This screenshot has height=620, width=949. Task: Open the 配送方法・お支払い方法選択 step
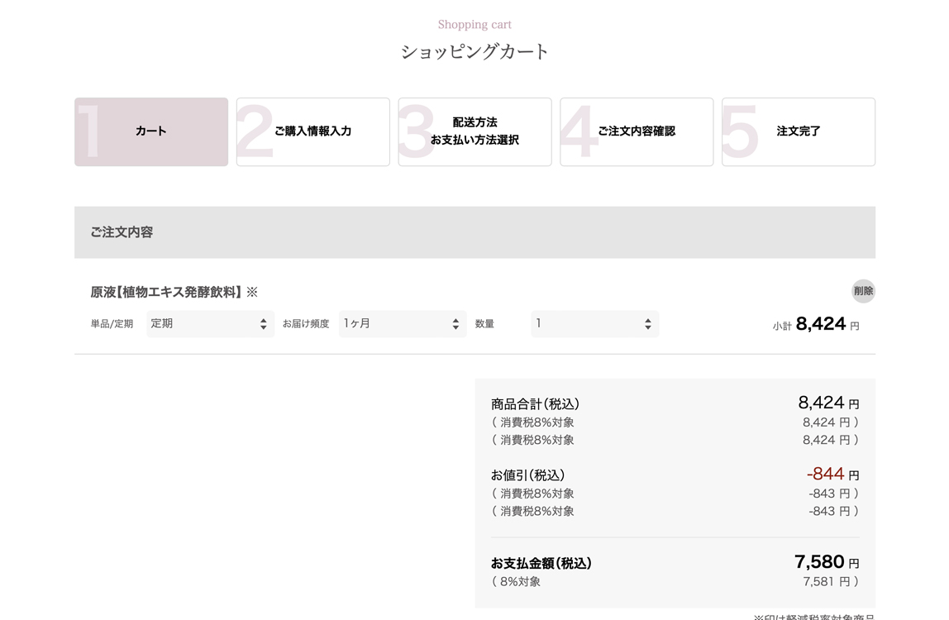[x=474, y=131]
